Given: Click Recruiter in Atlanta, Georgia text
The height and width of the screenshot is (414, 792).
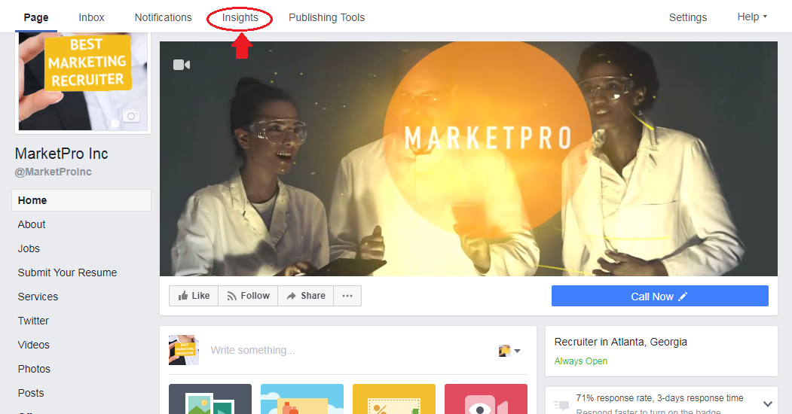Looking at the screenshot, I should (x=621, y=342).
